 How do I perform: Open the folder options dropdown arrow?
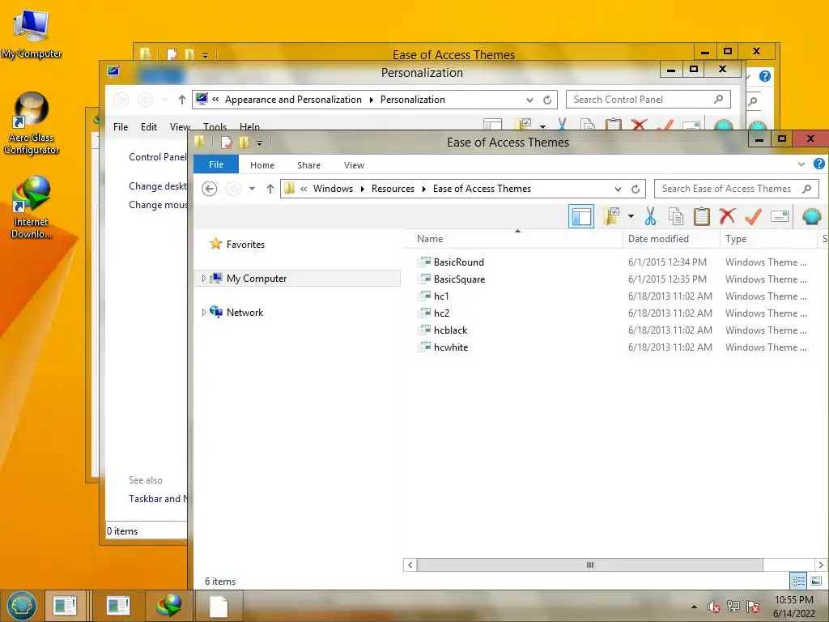point(631,215)
